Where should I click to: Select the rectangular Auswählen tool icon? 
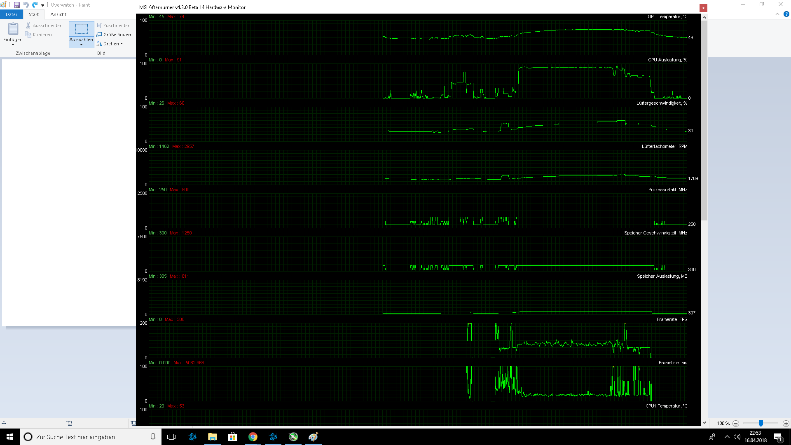pos(81,29)
